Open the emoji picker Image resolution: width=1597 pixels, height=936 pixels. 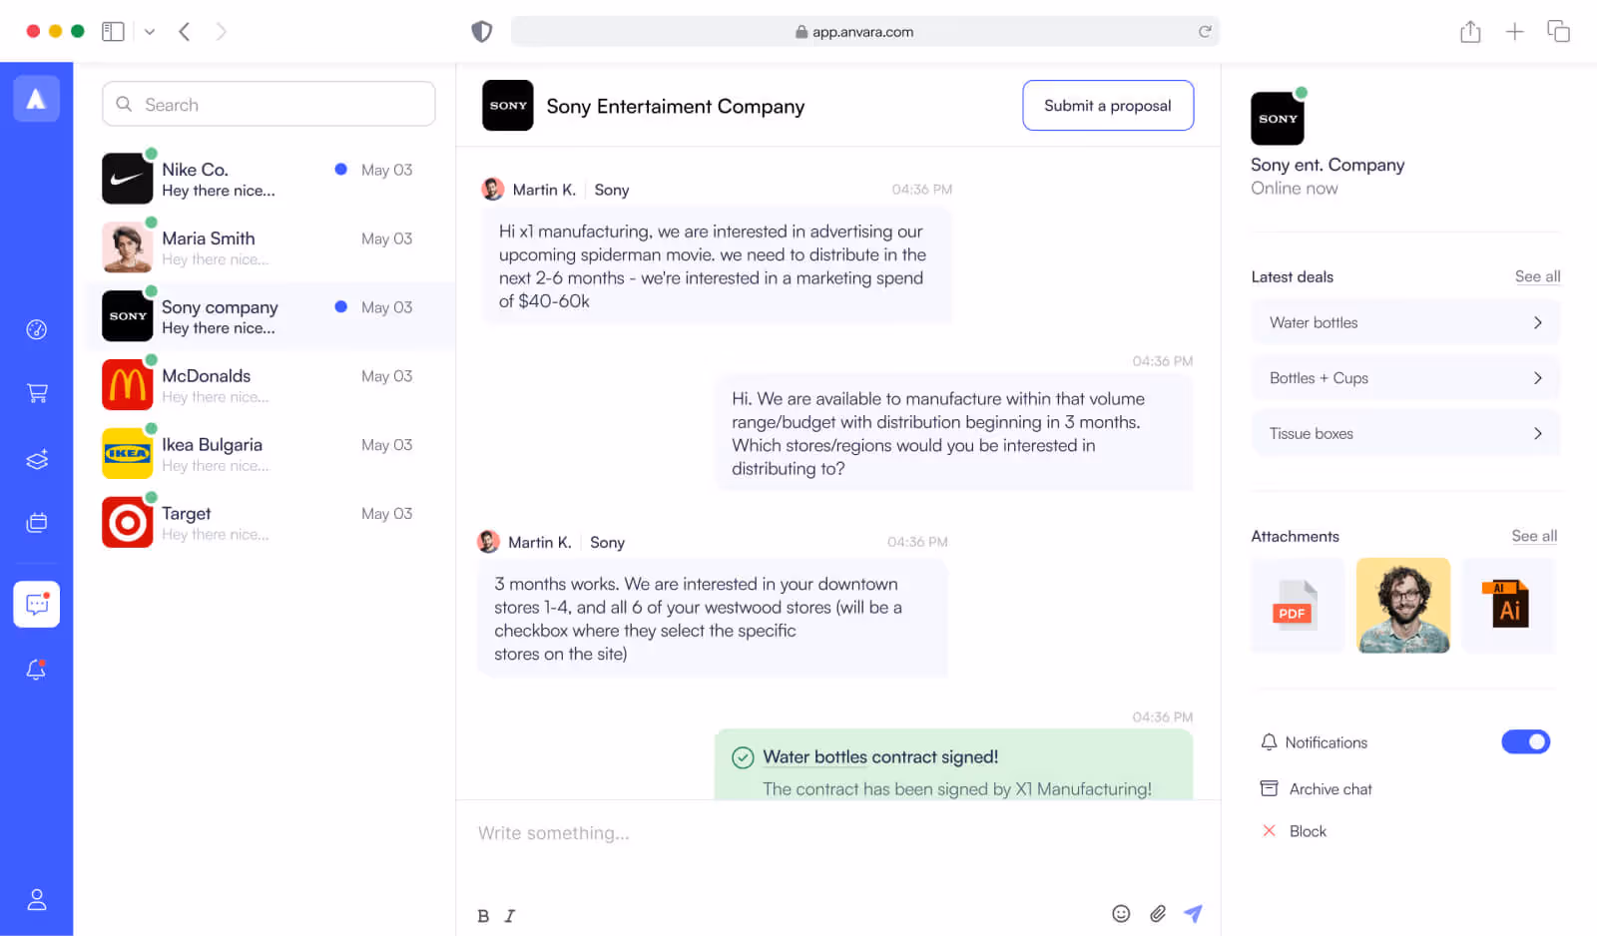[x=1121, y=913]
